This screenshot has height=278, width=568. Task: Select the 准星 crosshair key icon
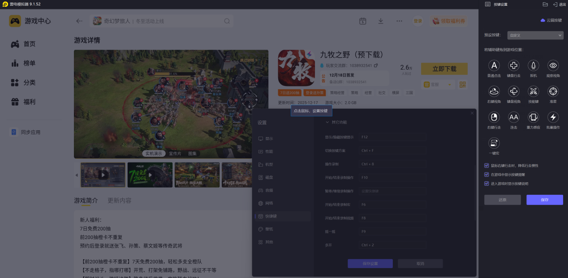tap(553, 91)
